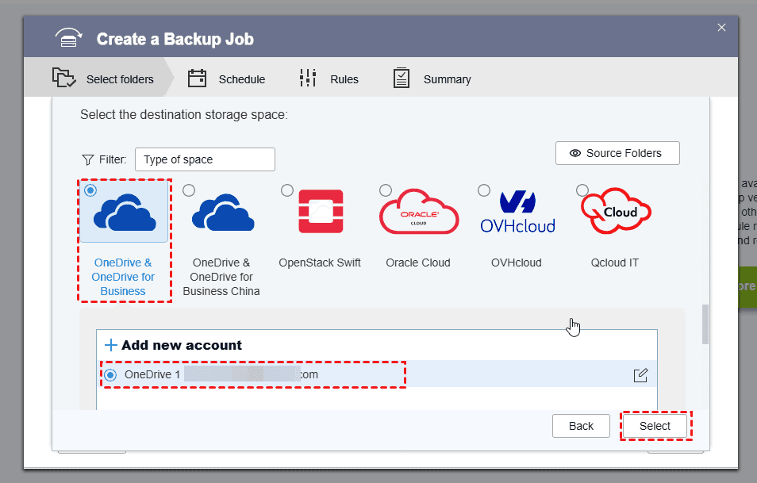Go to the Summary step

tap(432, 79)
